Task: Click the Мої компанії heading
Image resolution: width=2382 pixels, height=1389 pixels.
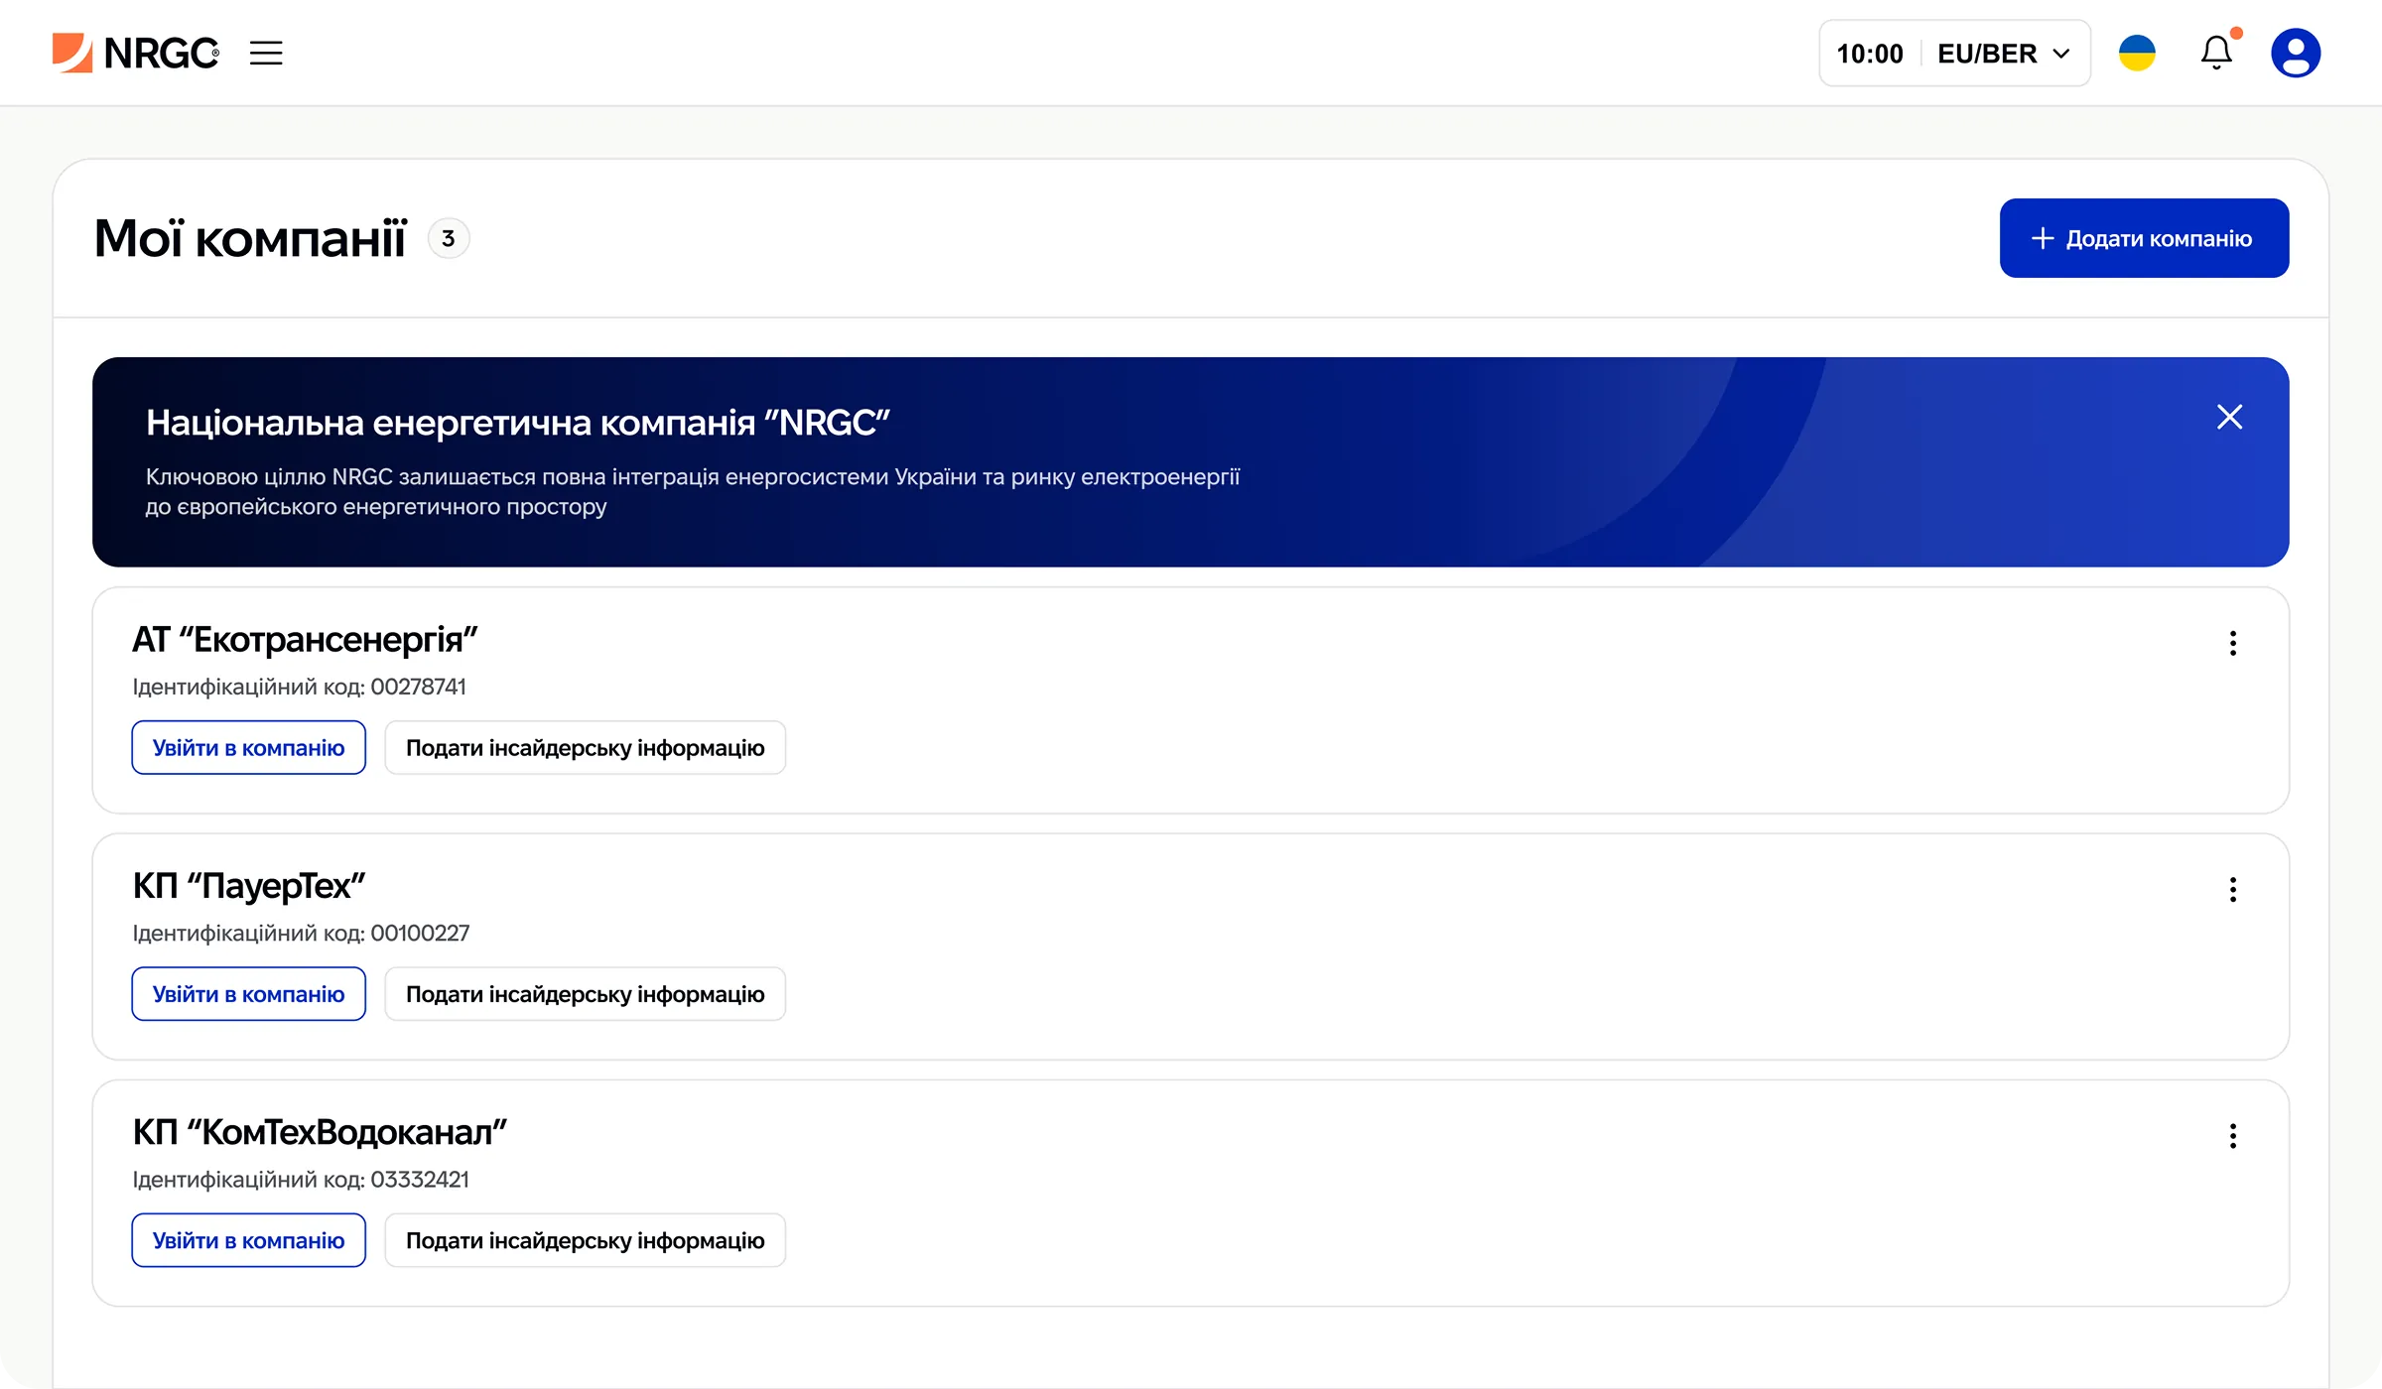Action: tap(250, 238)
